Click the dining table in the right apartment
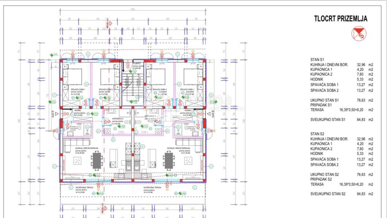The height and width of the screenshot is (218, 387). [x=168, y=160]
